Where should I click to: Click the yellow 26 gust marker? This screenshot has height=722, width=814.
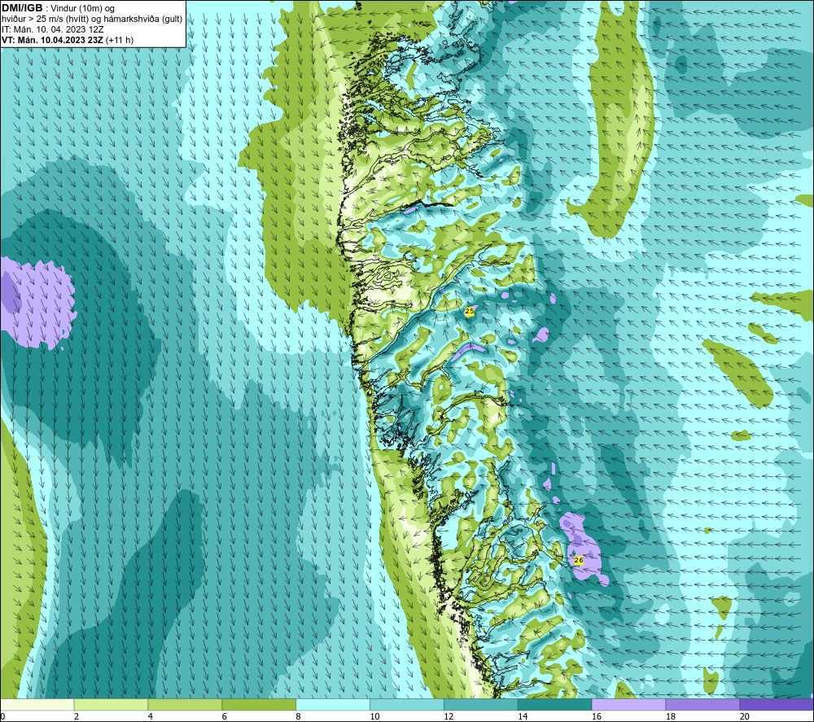pos(579,560)
